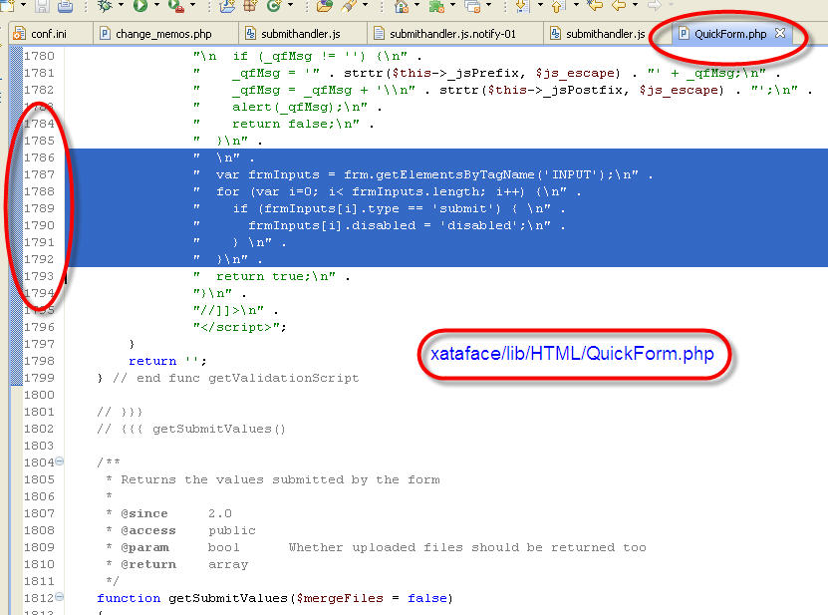Viewport: 828px width, 615px height.
Task: Open dropdown beside previous annotation icon
Action: pos(576,5)
